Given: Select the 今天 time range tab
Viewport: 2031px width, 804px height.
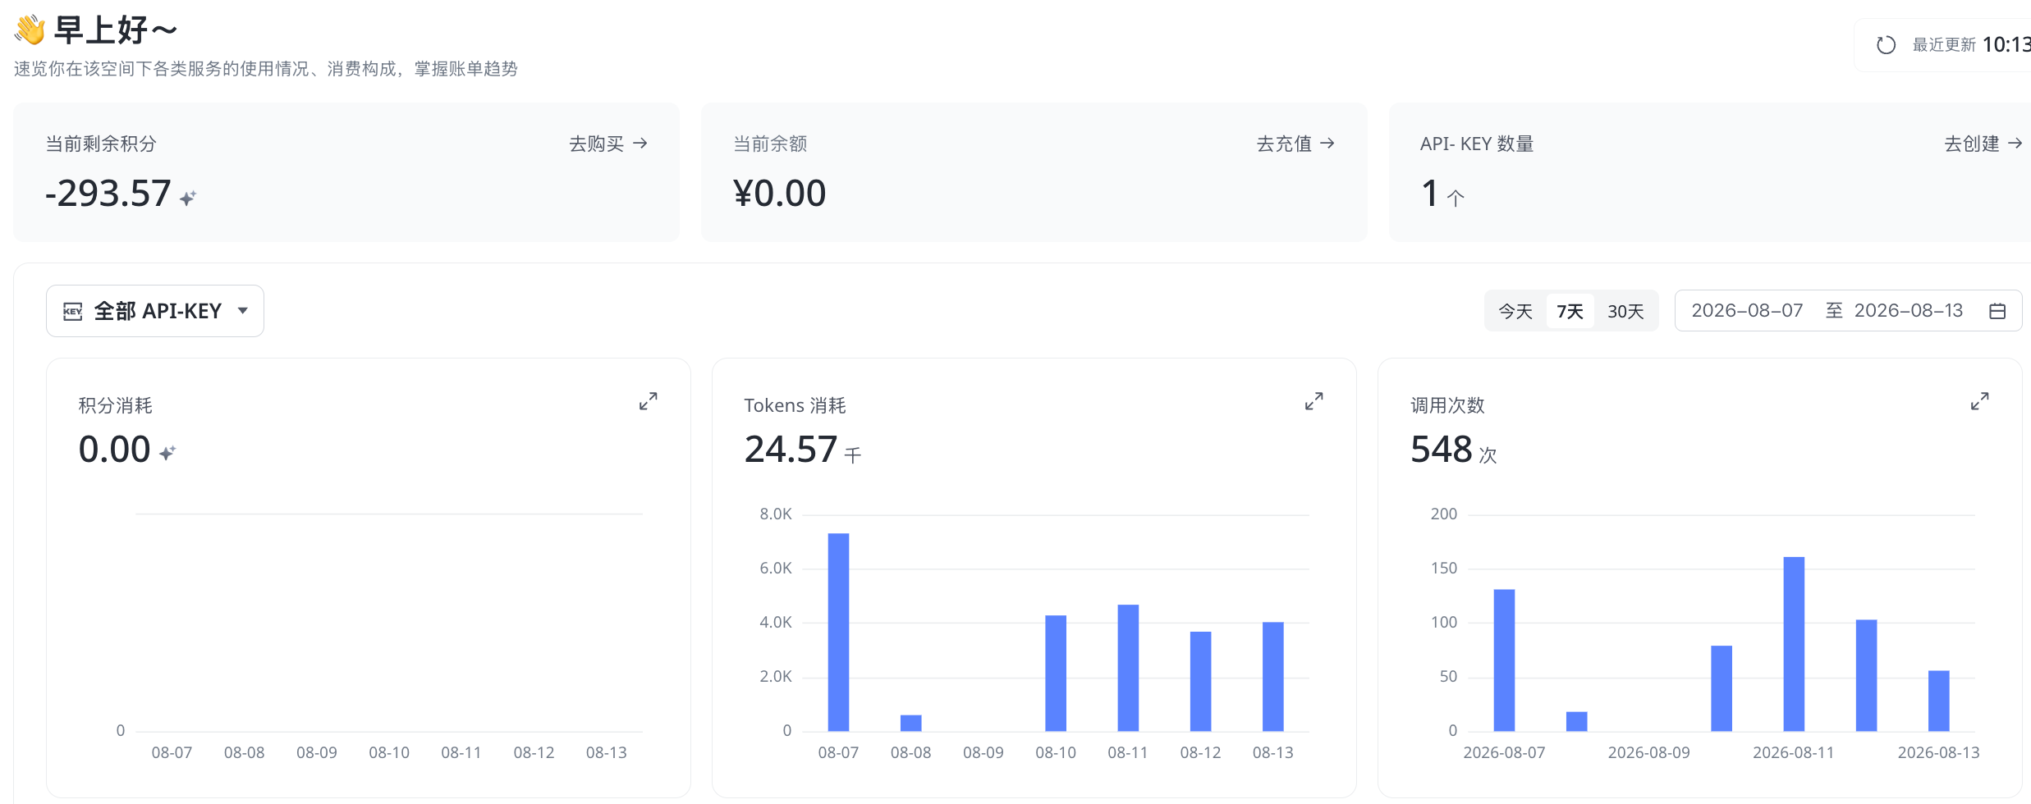Looking at the screenshot, I should click(x=1515, y=311).
